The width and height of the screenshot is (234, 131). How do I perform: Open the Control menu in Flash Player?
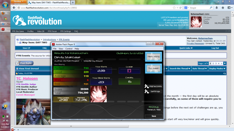(69, 49)
